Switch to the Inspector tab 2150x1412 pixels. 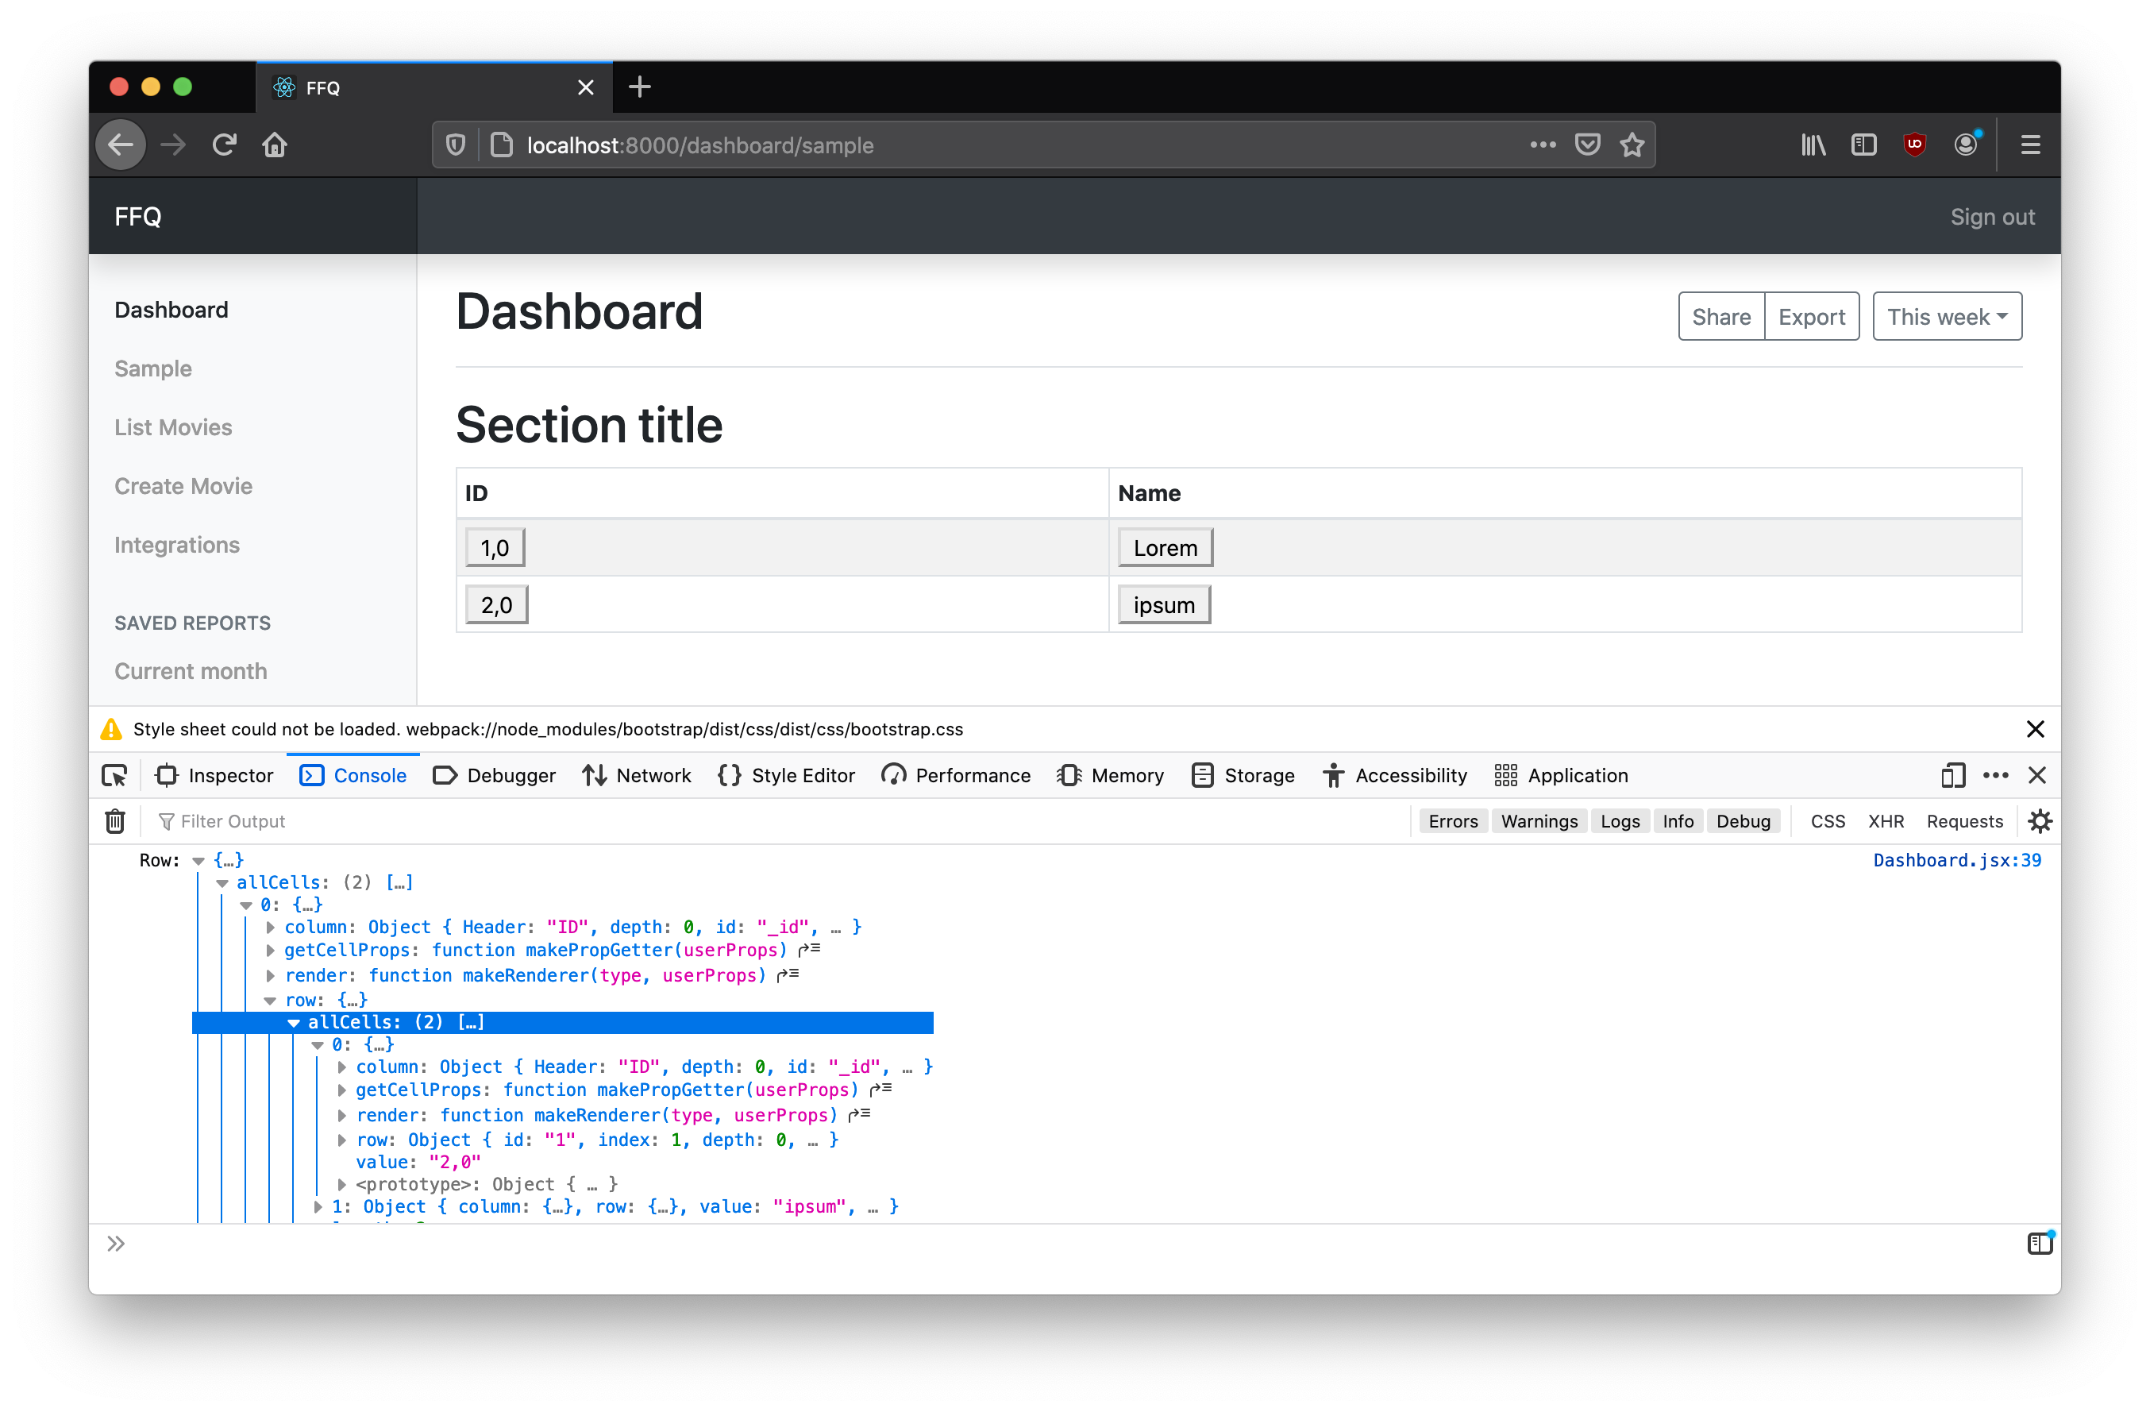(214, 775)
